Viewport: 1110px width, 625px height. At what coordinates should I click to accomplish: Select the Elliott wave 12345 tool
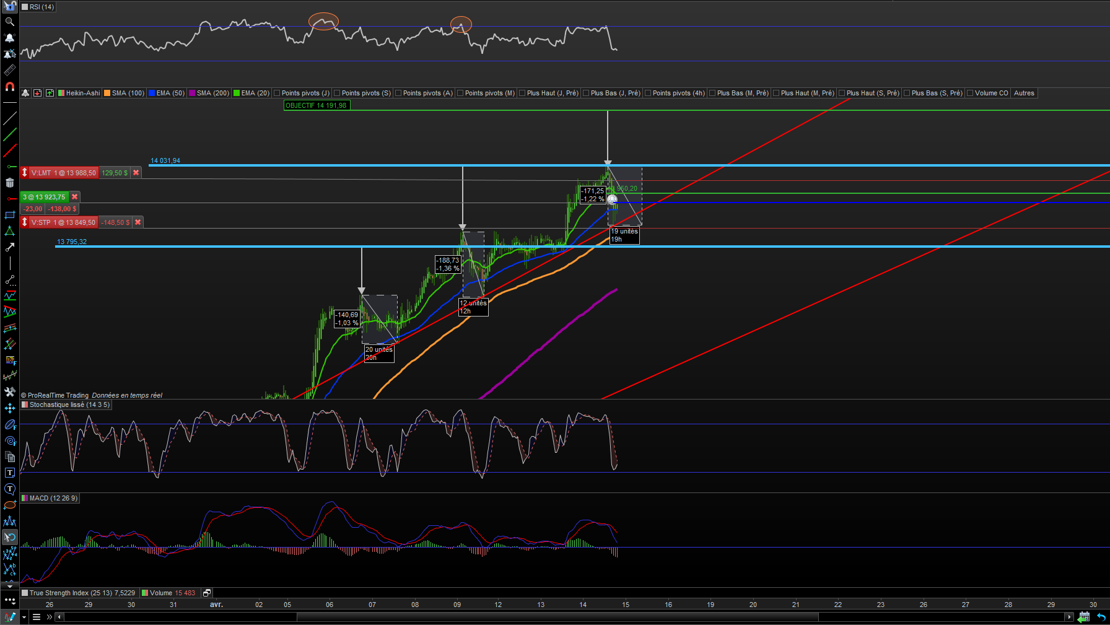click(9, 553)
